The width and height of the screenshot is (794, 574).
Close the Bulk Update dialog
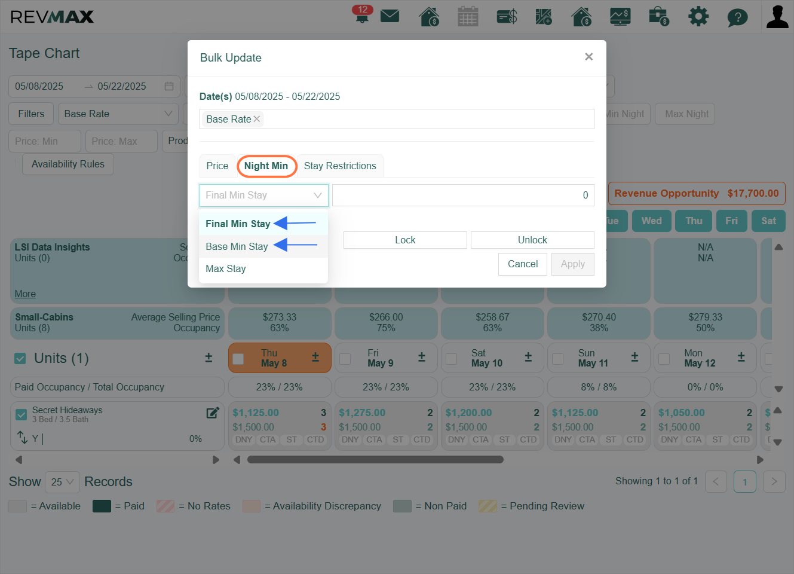588,57
